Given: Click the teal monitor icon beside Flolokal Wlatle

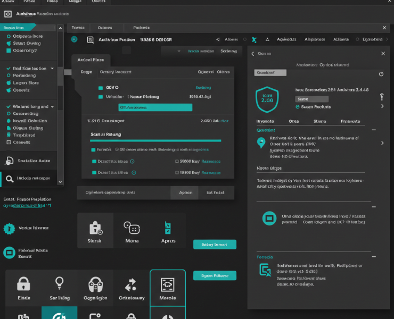Looking at the screenshot, I should pyautogui.click(x=9, y=253).
